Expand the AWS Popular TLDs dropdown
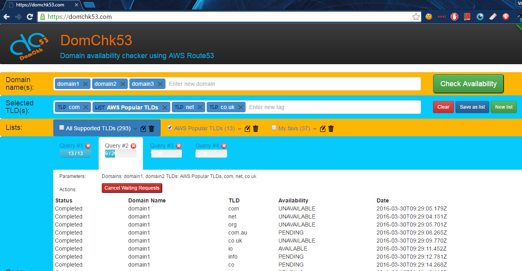This screenshot has width=522, height=271. click(x=240, y=128)
